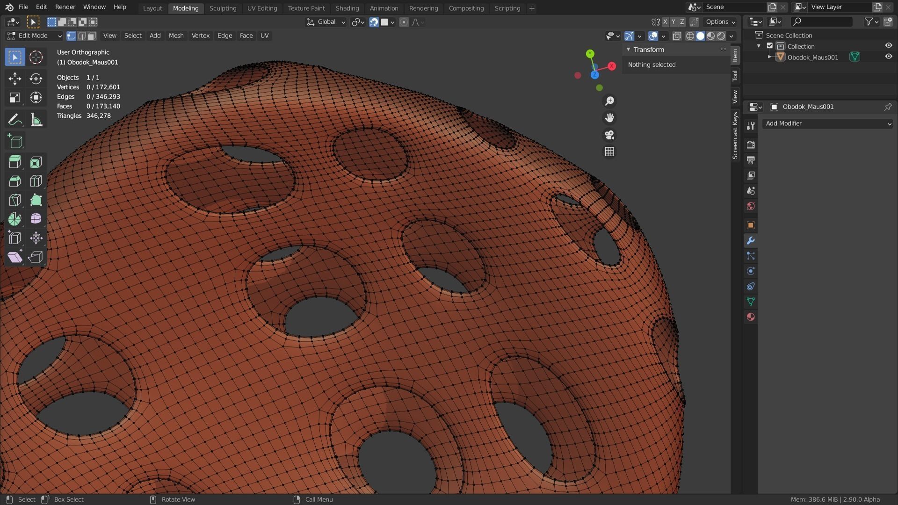Select the Shear tool
The height and width of the screenshot is (505, 898).
click(15, 257)
